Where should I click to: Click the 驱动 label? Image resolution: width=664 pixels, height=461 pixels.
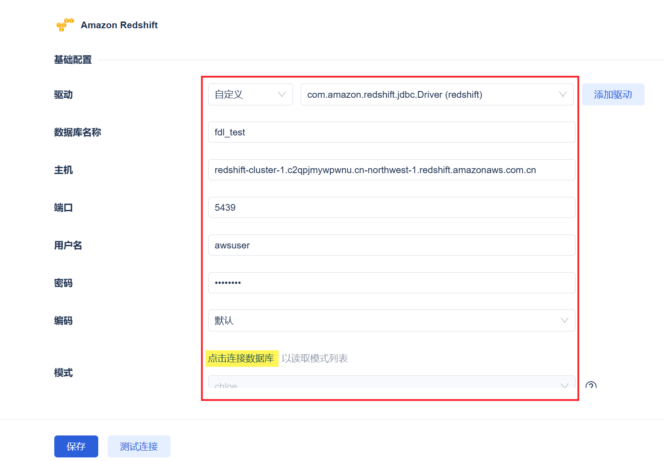(63, 95)
